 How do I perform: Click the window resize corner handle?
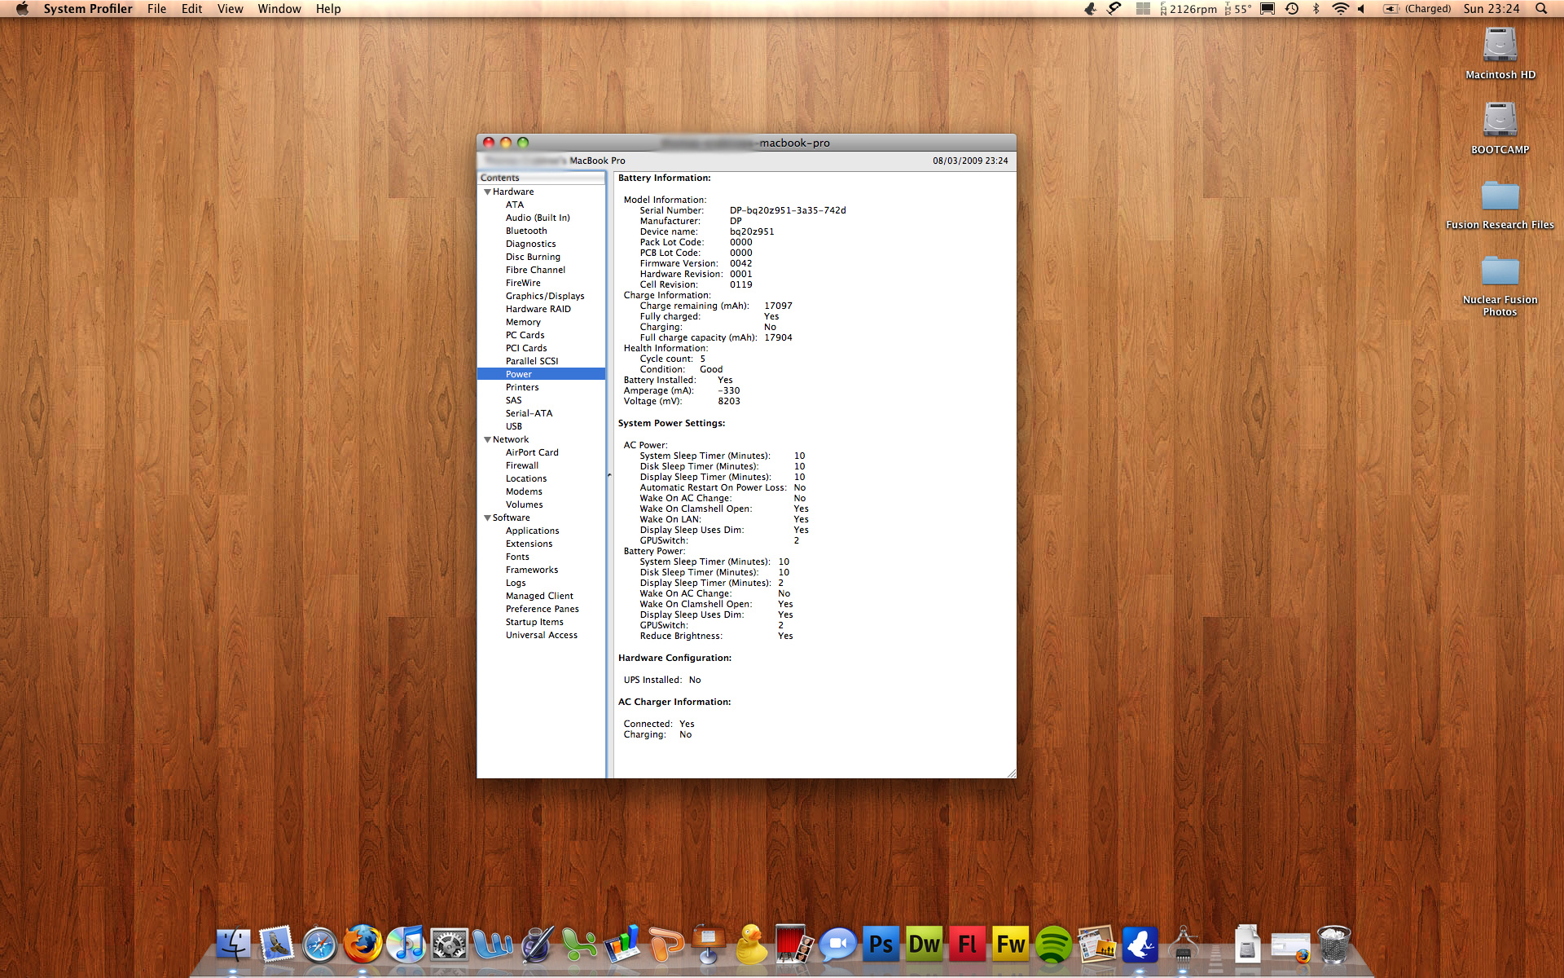1011,773
